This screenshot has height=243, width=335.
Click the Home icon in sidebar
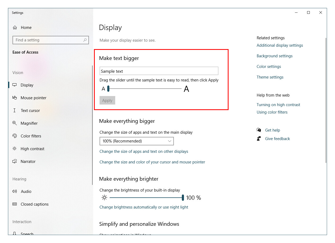coord(15,28)
